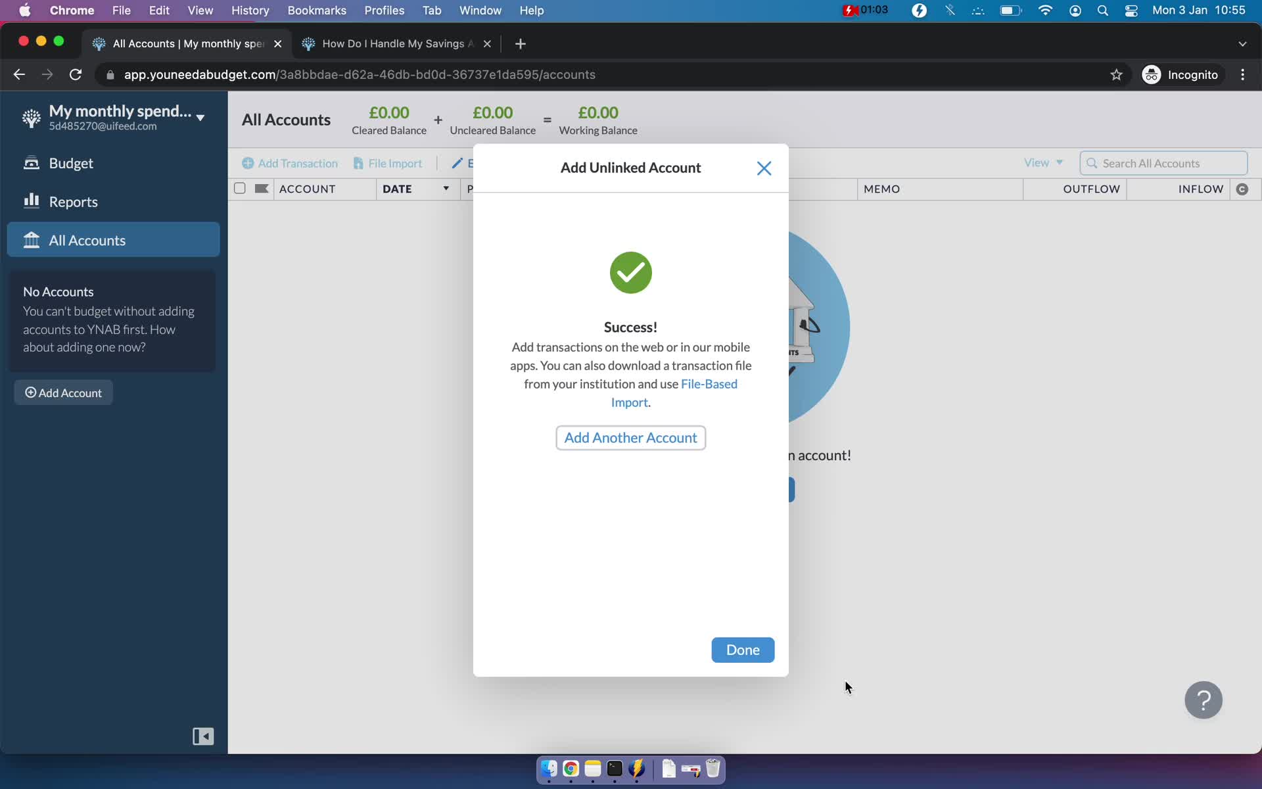The image size is (1262, 789).
Task: Click the Done button to close dialog
Action: click(742, 649)
